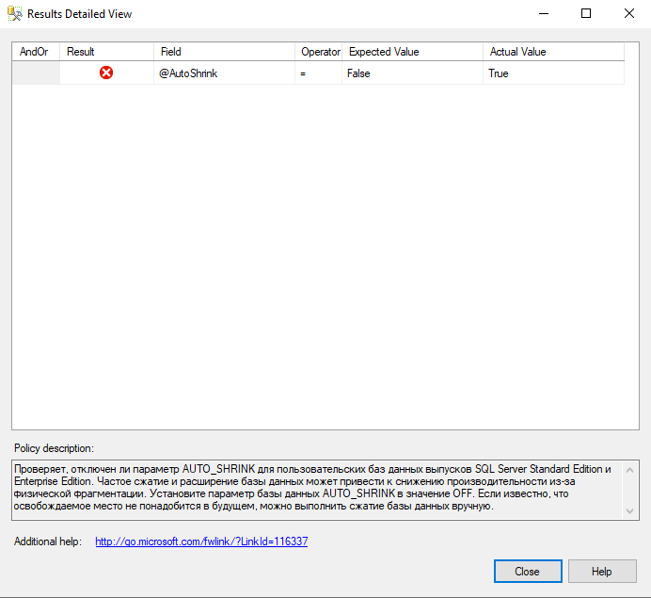Close window using title bar X

tap(629, 14)
